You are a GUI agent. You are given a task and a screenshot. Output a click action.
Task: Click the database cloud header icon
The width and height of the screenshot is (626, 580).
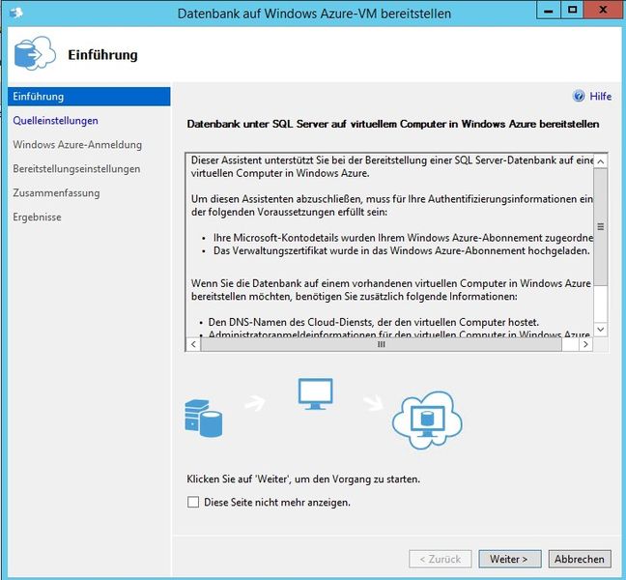pyautogui.click(x=35, y=53)
